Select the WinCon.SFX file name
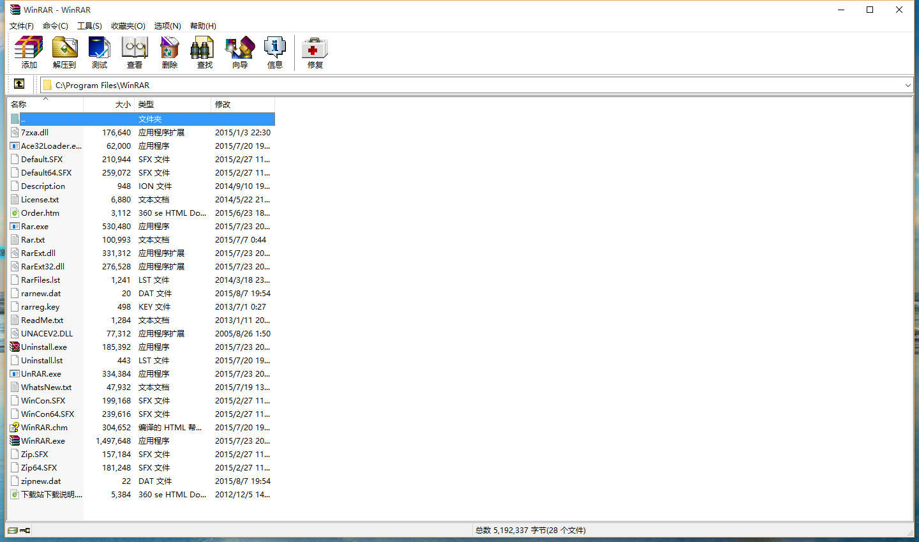 pyautogui.click(x=43, y=401)
